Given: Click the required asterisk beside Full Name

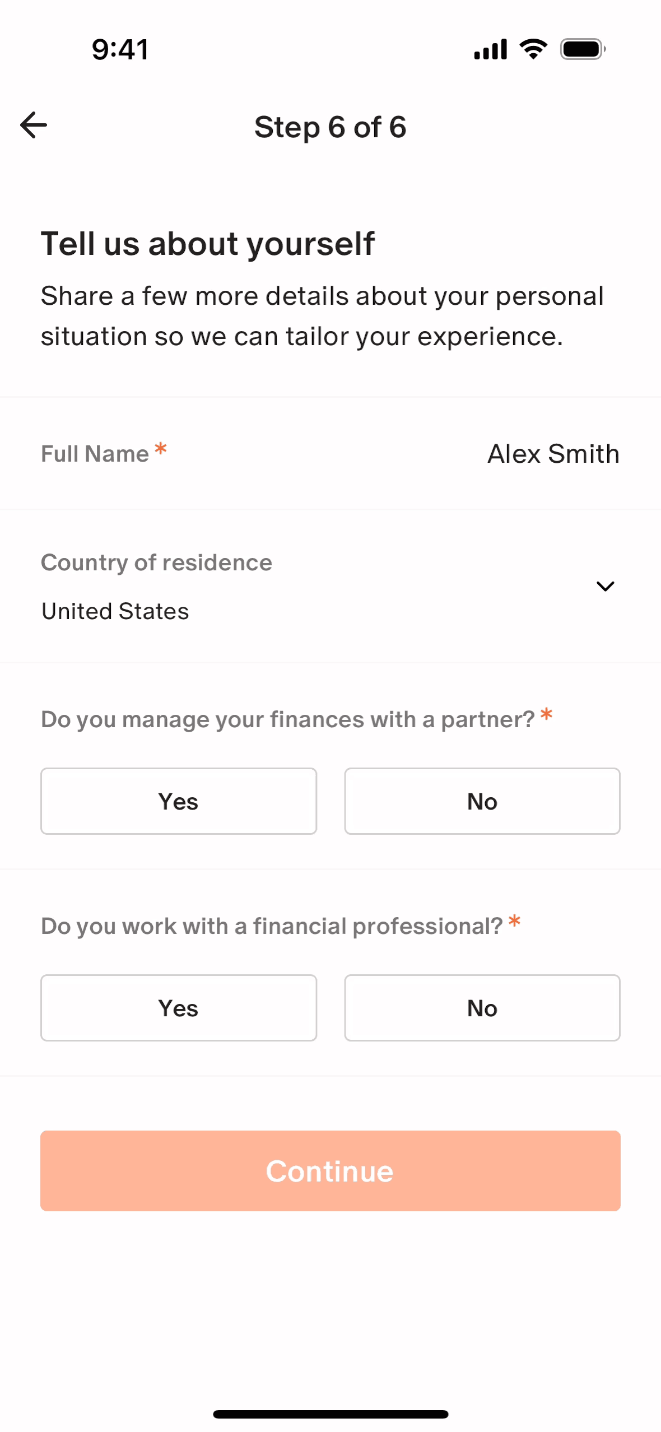Looking at the screenshot, I should tap(161, 449).
